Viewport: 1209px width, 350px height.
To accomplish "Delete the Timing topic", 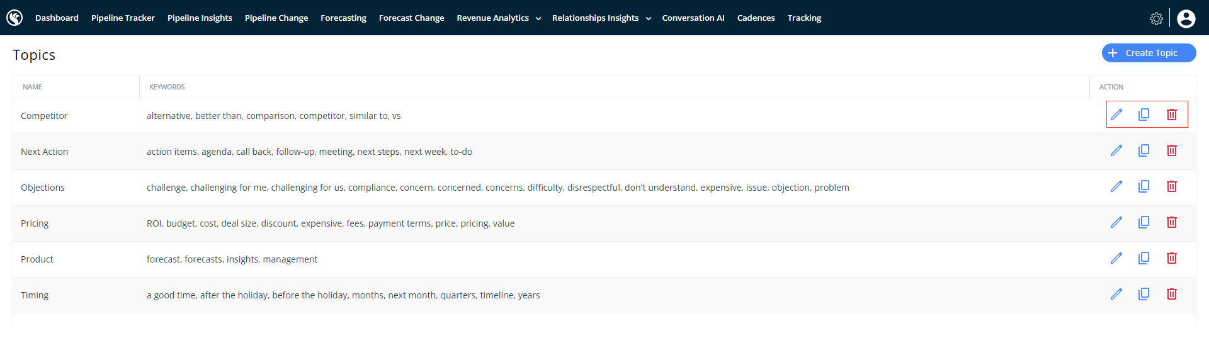I will [x=1171, y=294].
